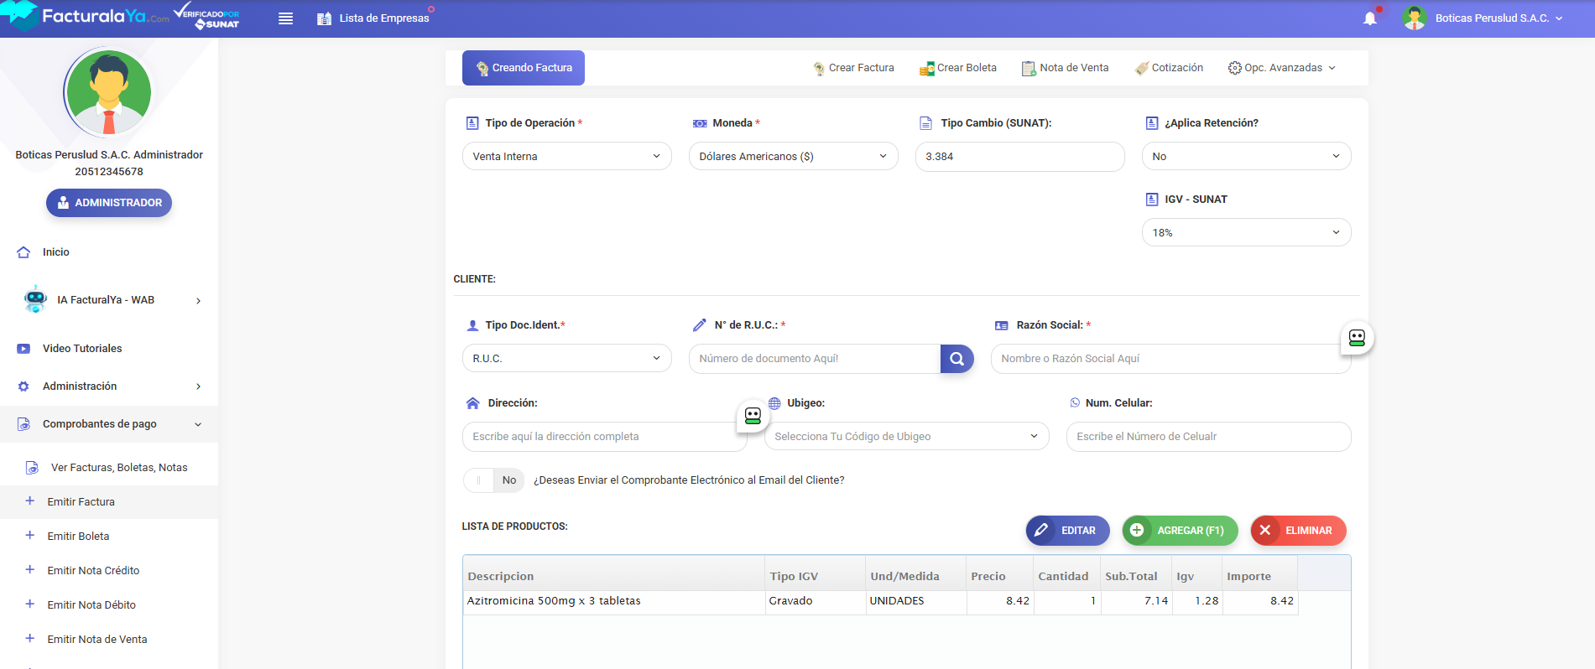
Task: Click the plus icon beside Emitir Nota Crédito
Action: click(x=30, y=570)
